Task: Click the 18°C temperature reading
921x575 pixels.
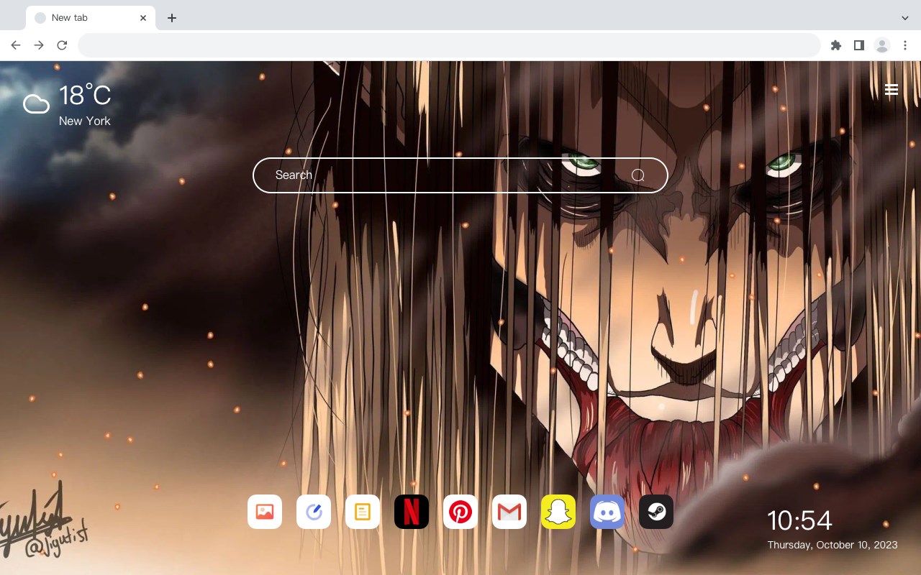Action: (85, 96)
